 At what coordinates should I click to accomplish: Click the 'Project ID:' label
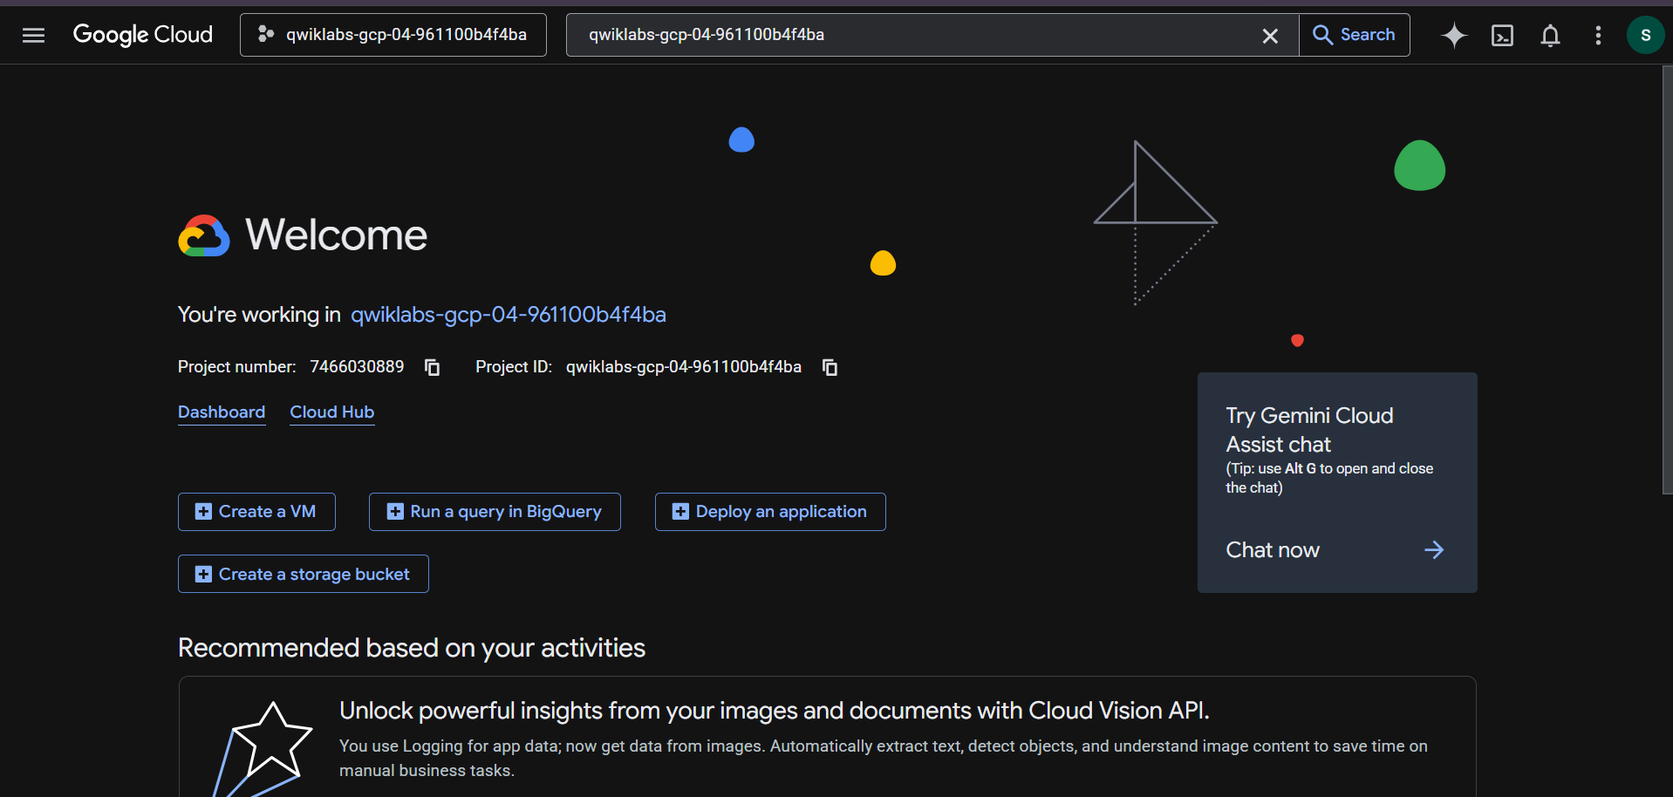pyautogui.click(x=514, y=367)
